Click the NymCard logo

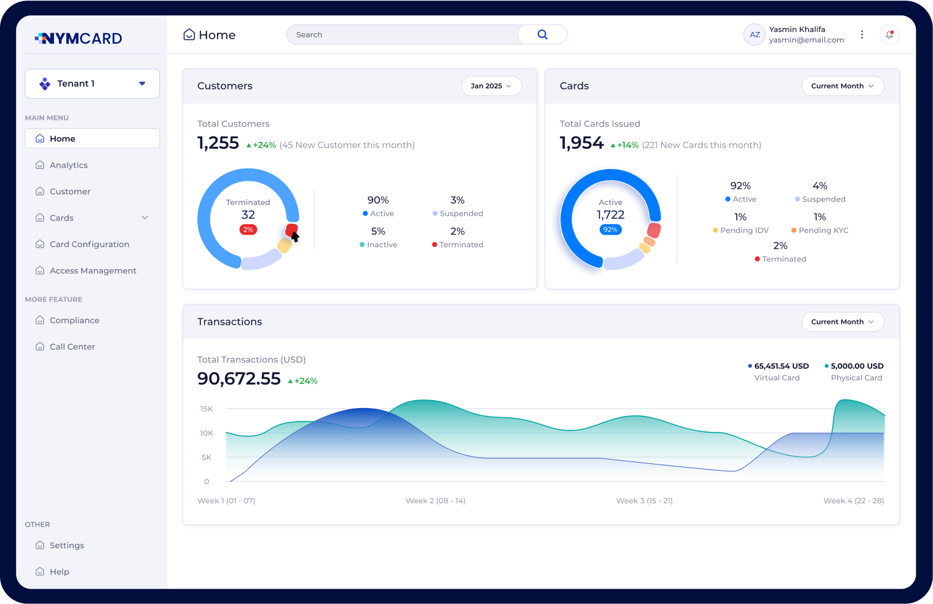[x=79, y=39]
